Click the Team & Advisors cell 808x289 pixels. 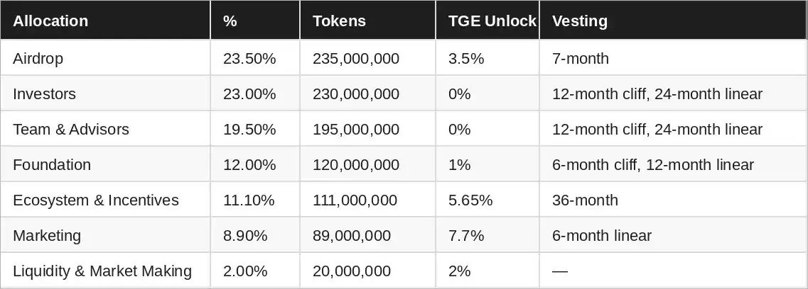pos(71,129)
